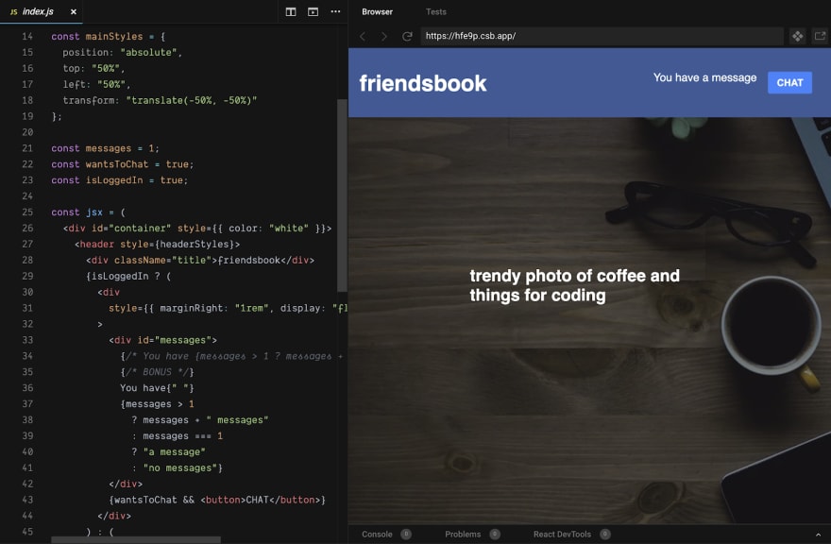Screen dimensions: 831x544
Task: Click the 'trendy photo of coffee' heading
Action: 574,285
